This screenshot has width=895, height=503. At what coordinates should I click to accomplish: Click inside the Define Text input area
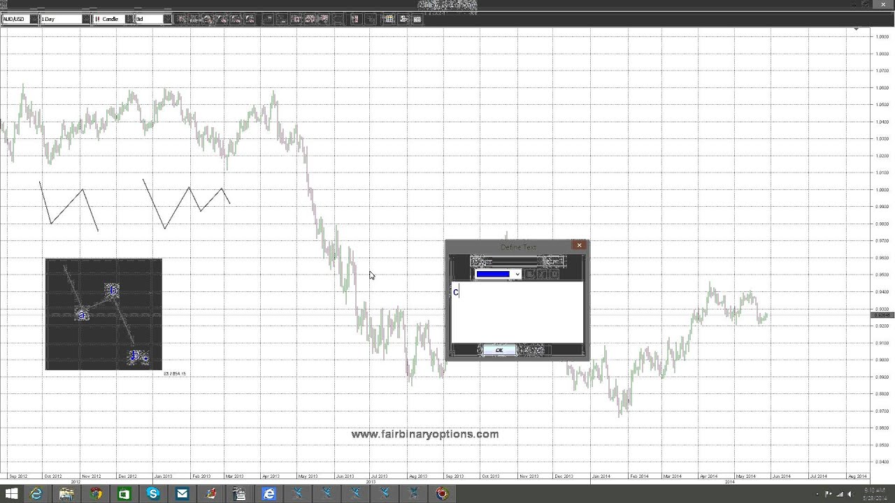click(x=517, y=312)
